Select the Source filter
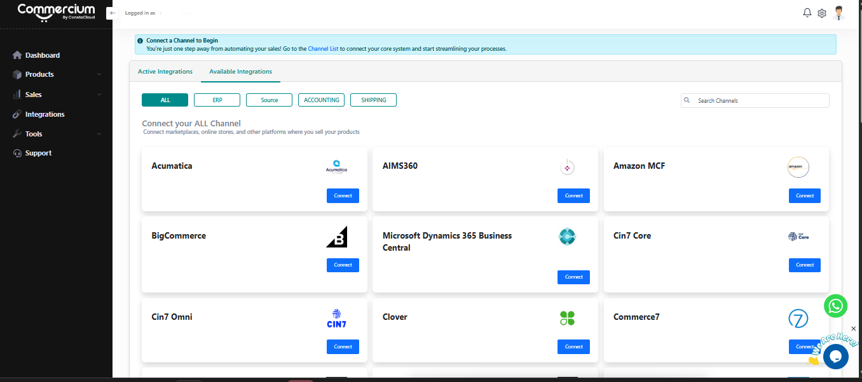The height and width of the screenshot is (382, 862). [x=270, y=100]
